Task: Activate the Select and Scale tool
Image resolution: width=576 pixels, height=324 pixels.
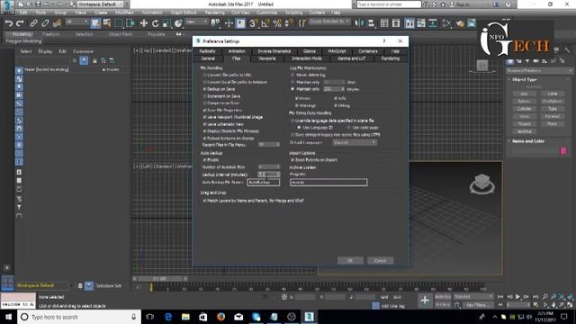Action: coord(166,23)
